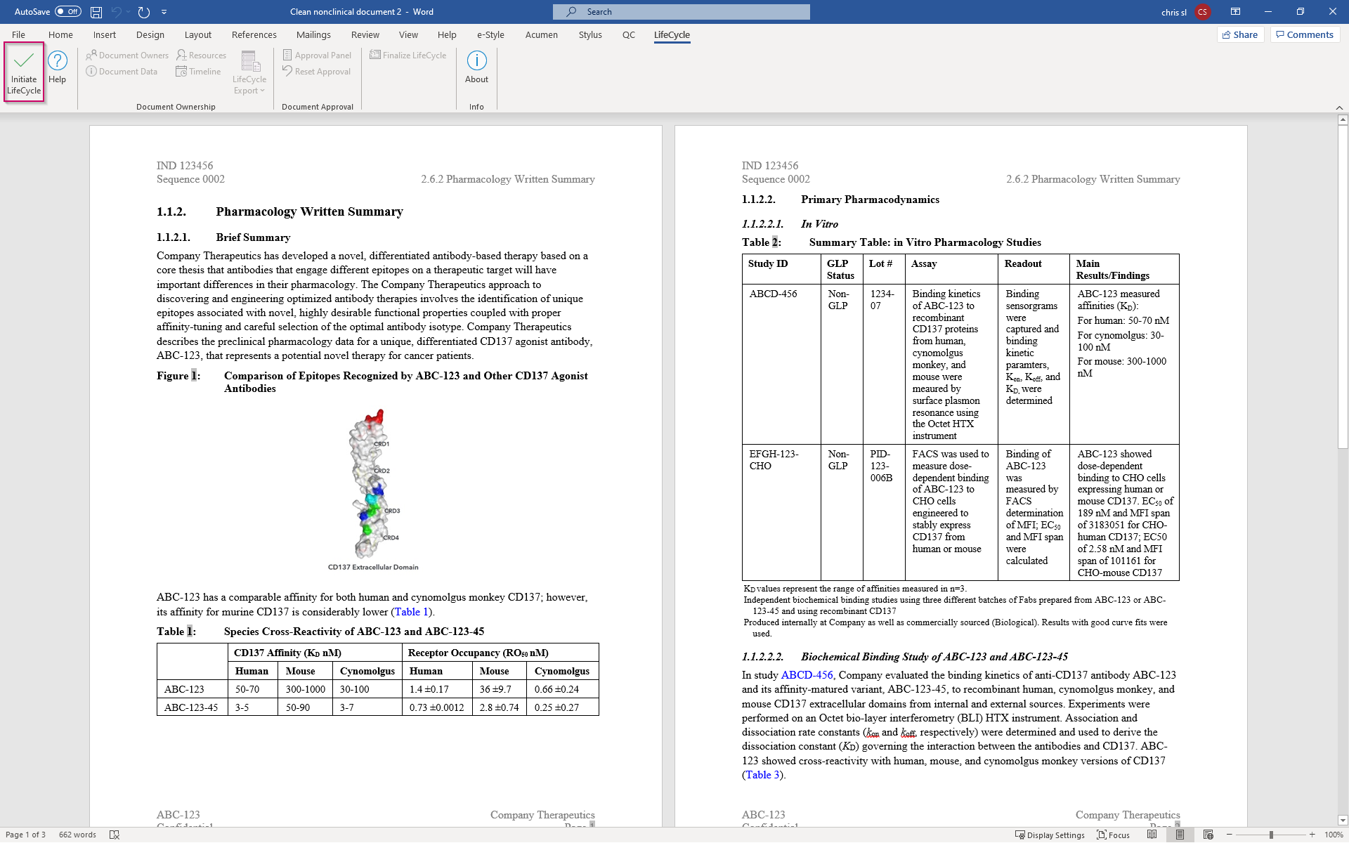
Task: Click the Comments button
Action: click(1305, 34)
